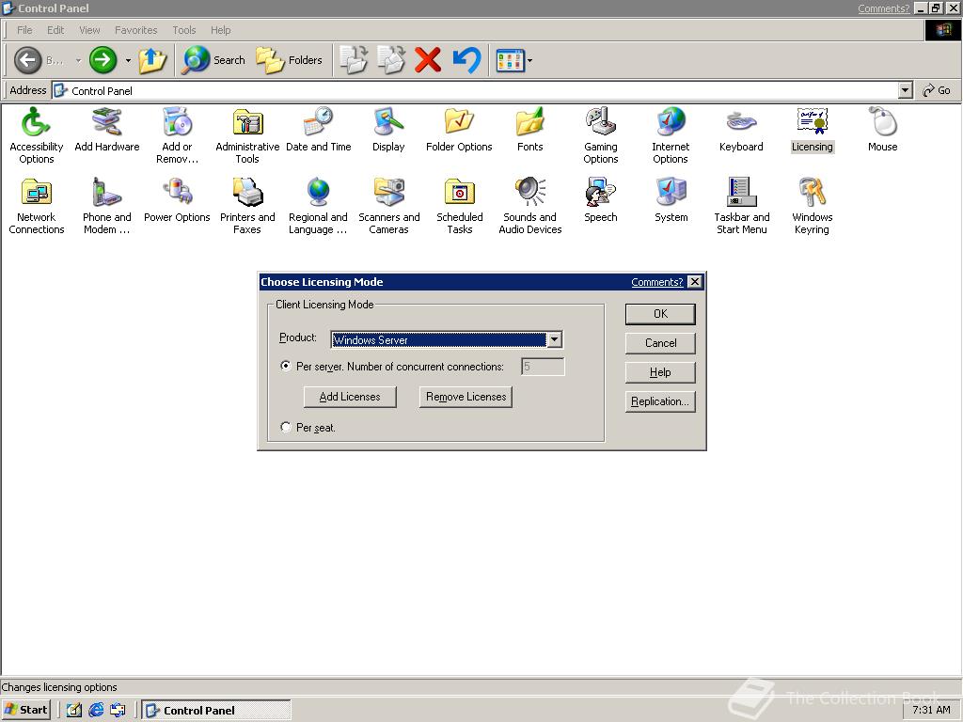
Task: Select Phone and Modem icon
Action: point(107,206)
